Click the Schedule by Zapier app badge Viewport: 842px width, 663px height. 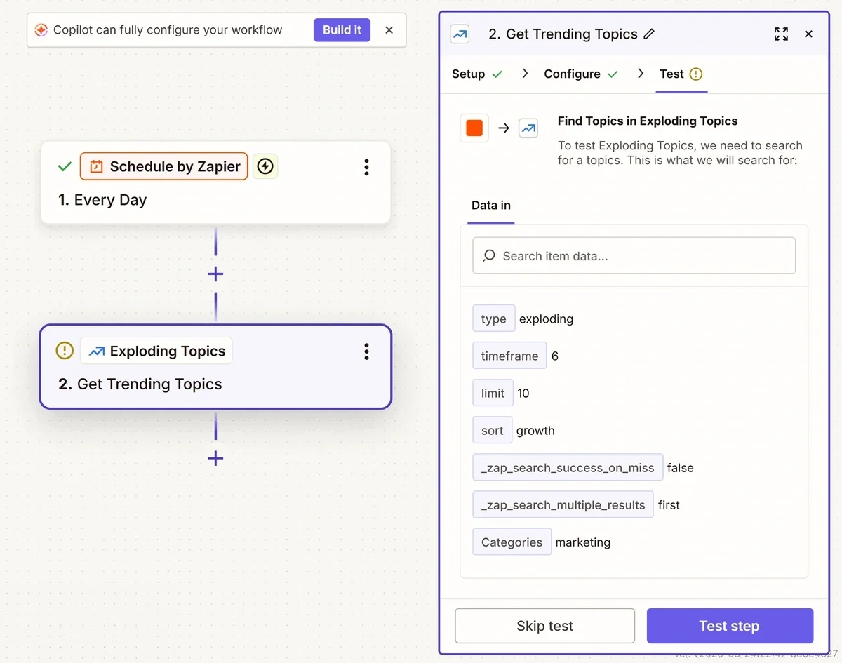(x=164, y=166)
